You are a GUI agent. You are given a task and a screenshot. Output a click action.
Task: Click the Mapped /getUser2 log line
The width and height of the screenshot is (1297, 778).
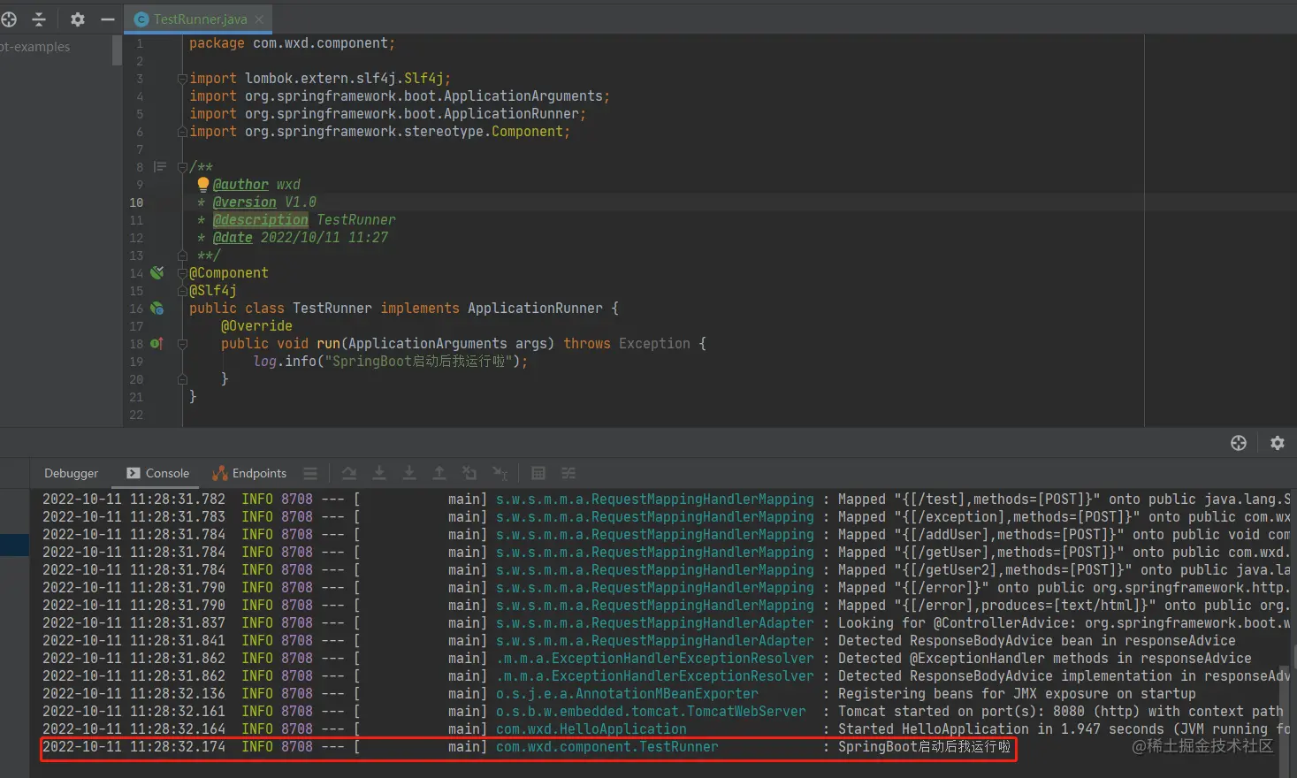click(666, 570)
